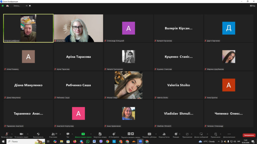Stop camera using Остановить видео button
Image resolution: width=257 pixels, height=144 pixels.
pyautogui.click(x=21, y=134)
